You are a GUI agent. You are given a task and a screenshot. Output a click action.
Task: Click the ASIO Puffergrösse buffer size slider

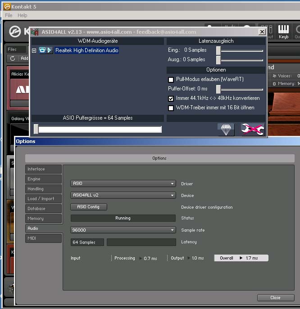coord(36,130)
